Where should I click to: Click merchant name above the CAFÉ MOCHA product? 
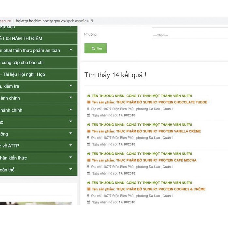[142, 154]
